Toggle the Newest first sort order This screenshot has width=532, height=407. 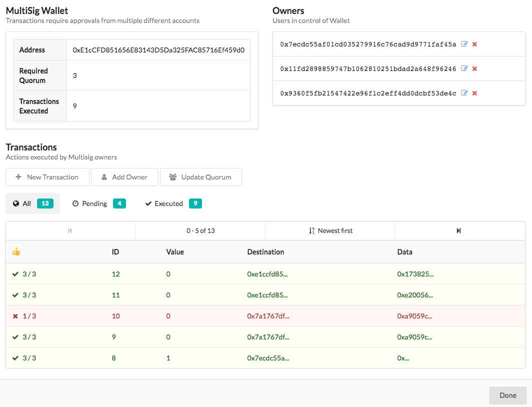[330, 230]
